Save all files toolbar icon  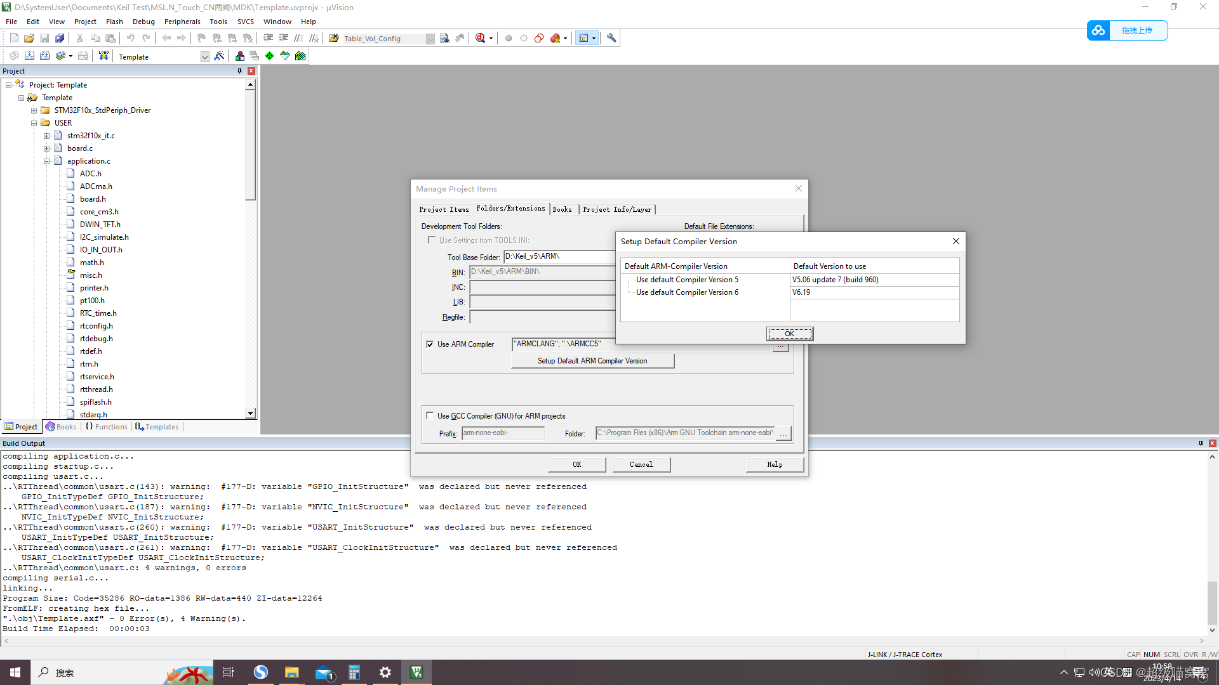[60, 38]
